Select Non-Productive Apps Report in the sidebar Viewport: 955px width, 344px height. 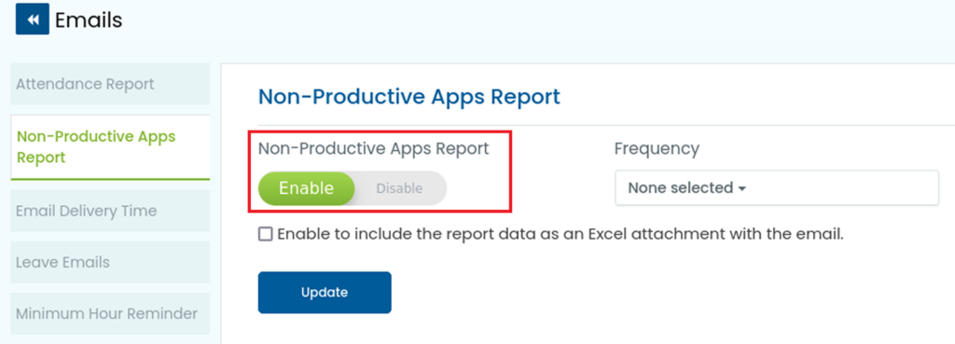tap(110, 146)
